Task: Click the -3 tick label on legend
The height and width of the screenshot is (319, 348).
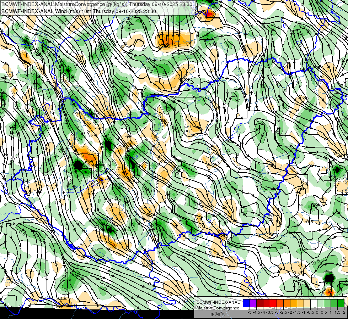Action: tap(277, 312)
